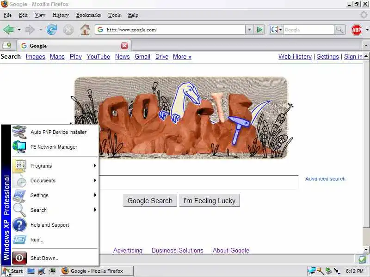Image resolution: width=370 pixels, height=277 pixels.
Task: Open the Web History link
Action: click(x=295, y=56)
